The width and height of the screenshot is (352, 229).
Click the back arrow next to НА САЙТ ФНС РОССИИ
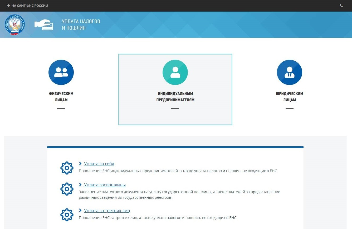[9, 6]
